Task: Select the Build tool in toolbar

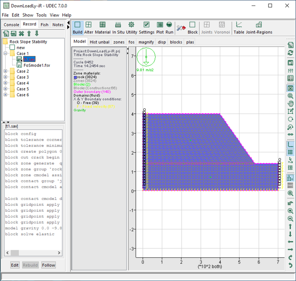Action: (x=77, y=28)
